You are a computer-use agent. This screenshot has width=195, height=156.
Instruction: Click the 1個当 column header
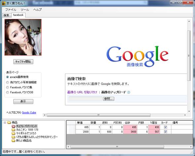click(x=154, y=123)
